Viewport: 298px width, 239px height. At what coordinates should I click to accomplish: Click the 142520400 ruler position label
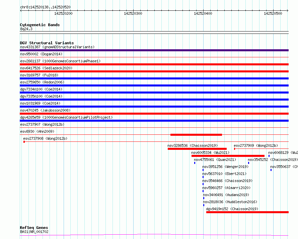point(203,13)
